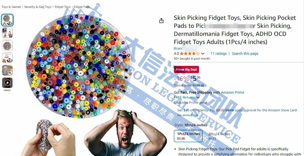Expand the rating breakdown chevron
Image resolution: width=304 pixels, height=156 pixels.
click(x=203, y=53)
